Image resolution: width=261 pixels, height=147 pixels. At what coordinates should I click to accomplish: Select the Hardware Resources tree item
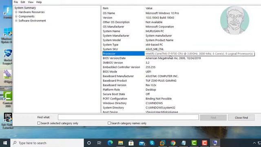click(31, 12)
